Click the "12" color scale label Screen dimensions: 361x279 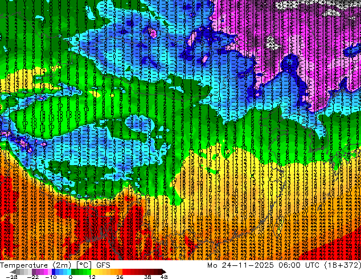pos(92,277)
